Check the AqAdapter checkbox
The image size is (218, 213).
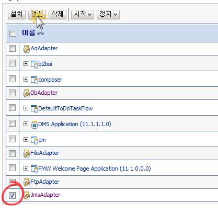[13, 48]
